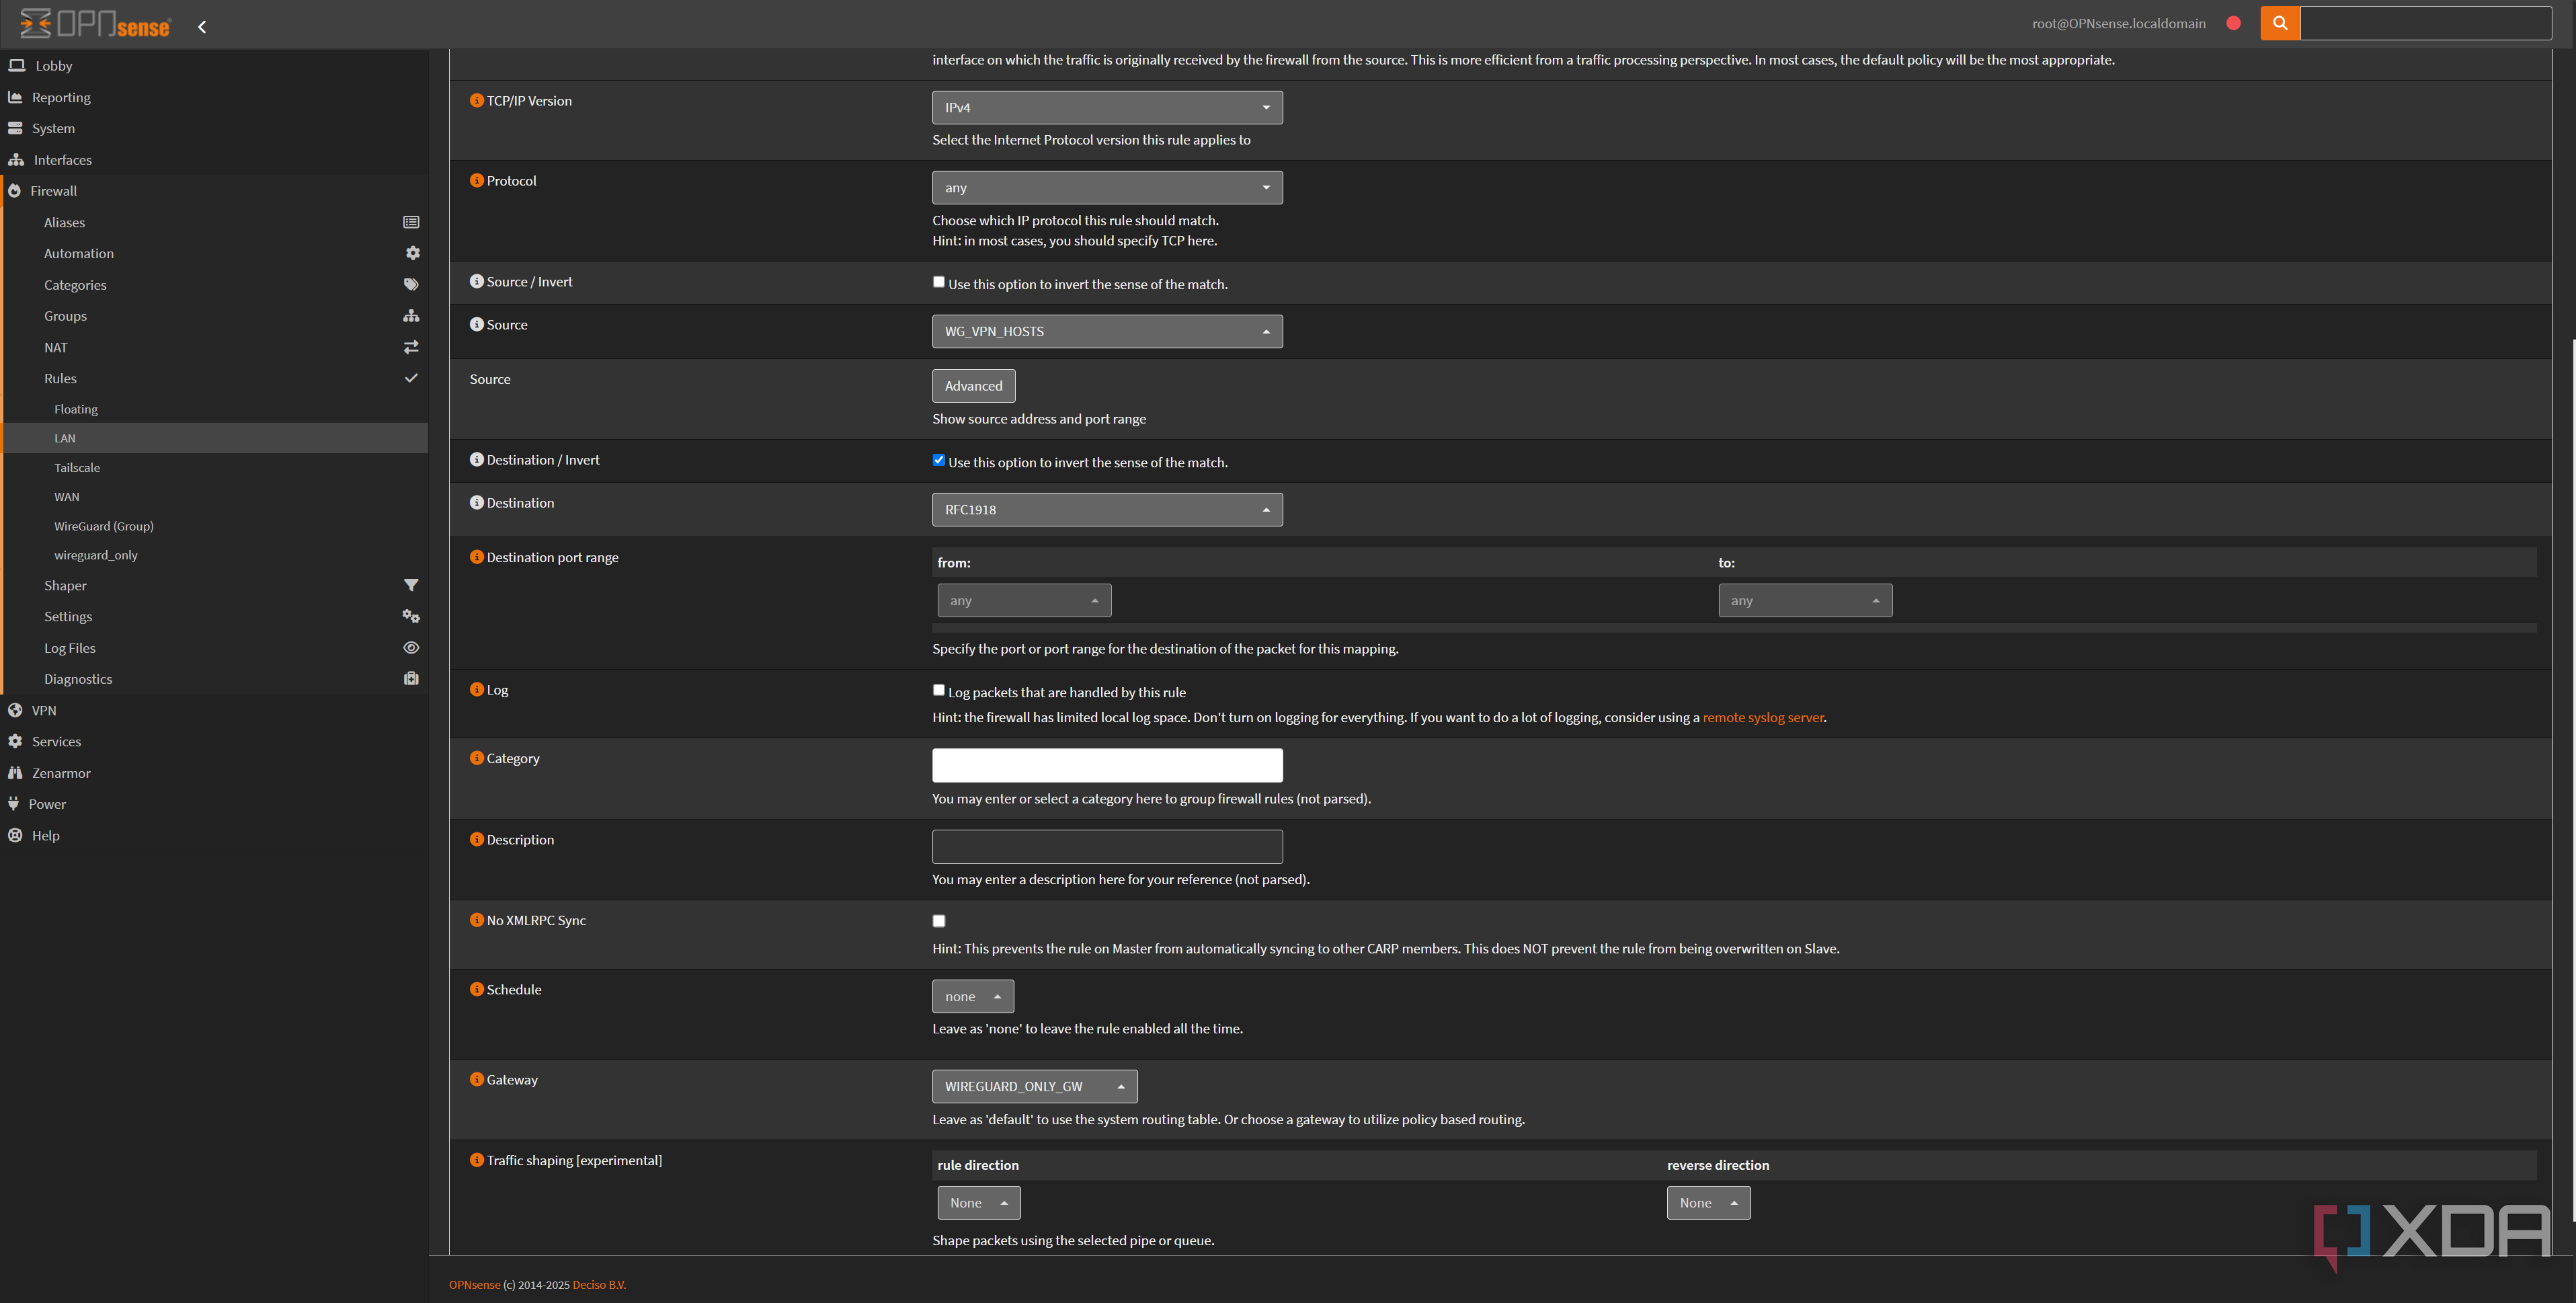Click the Category input field
The image size is (2576, 1303).
pyautogui.click(x=1107, y=765)
